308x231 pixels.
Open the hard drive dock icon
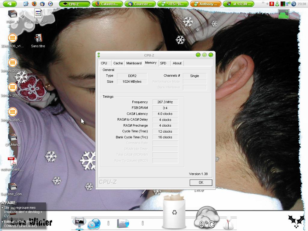pyautogui.click(x=123, y=223)
